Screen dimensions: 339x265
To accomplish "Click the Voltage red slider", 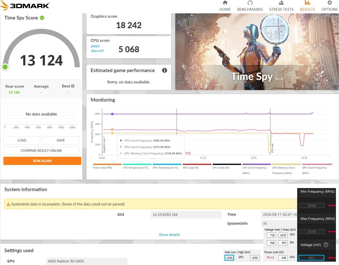I will [332, 258].
